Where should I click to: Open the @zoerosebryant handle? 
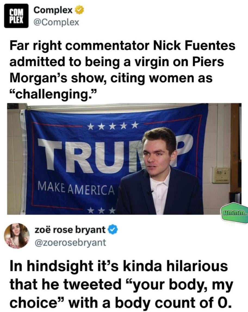point(70,242)
